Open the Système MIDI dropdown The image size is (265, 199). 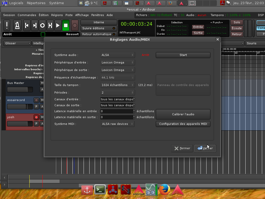pos(118,124)
